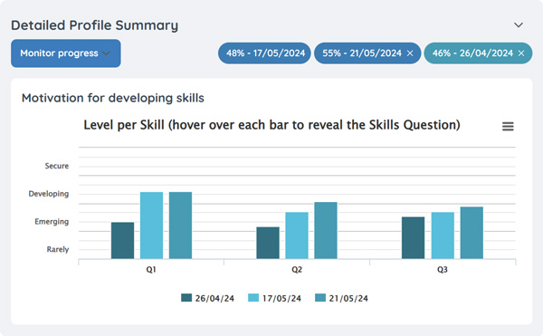This screenshot has width=543, height=336.
Task: Click the Motivation for developing skills heading
Action: (x=113, y=98)
